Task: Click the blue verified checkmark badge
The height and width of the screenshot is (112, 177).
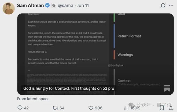Action: tap(47, 5)
